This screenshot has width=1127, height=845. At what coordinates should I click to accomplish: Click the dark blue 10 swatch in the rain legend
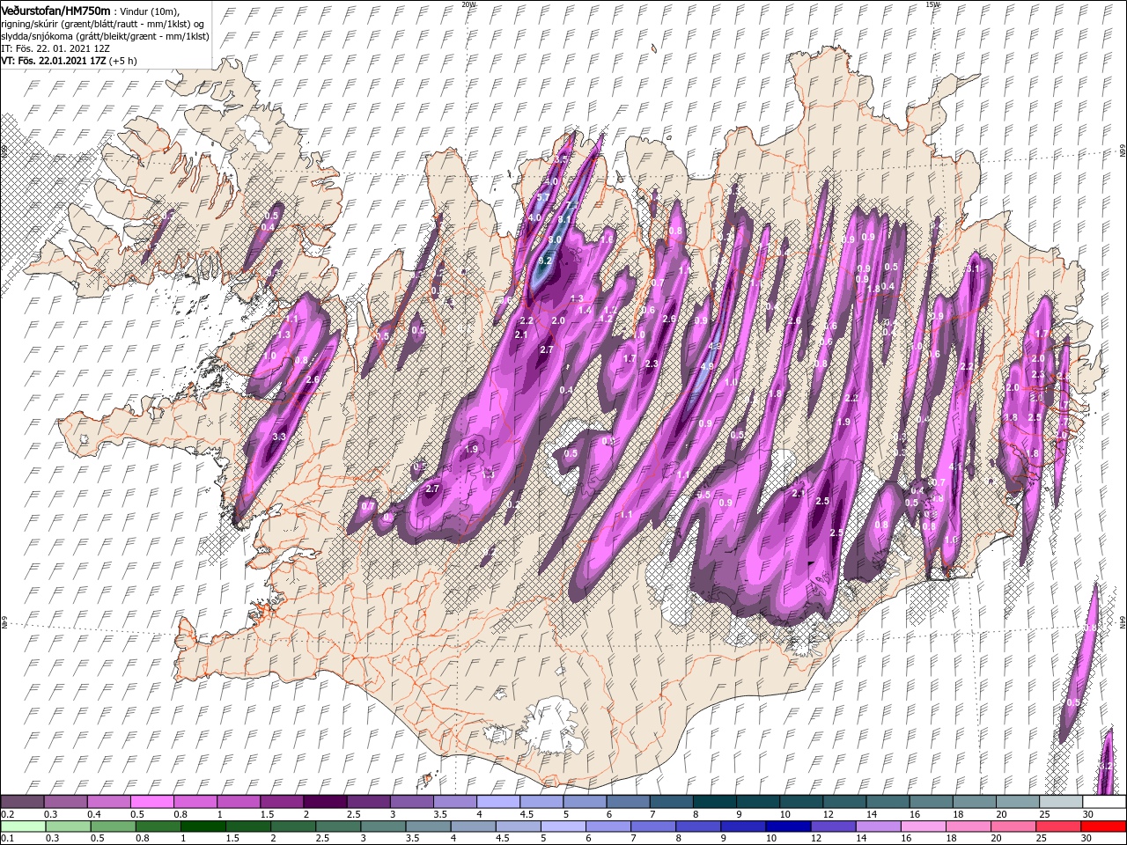point(788,827)
